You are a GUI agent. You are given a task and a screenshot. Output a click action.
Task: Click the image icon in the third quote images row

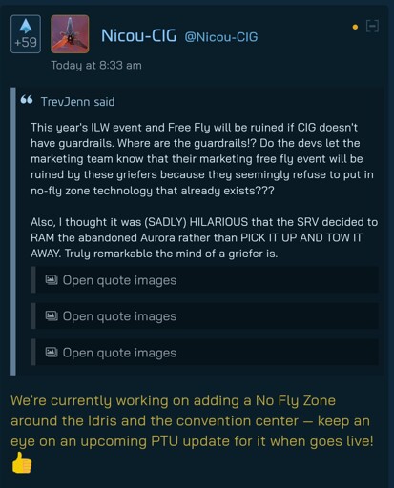(52, 352)
